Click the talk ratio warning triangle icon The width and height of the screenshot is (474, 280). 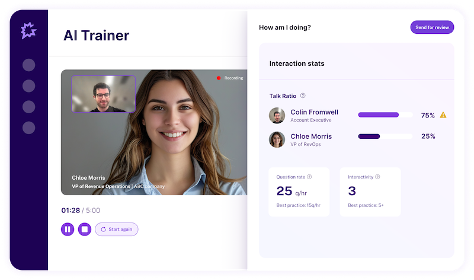443,115
